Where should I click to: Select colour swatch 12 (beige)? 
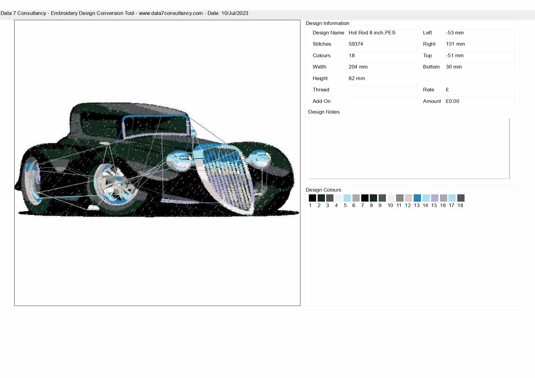[408, 198]
